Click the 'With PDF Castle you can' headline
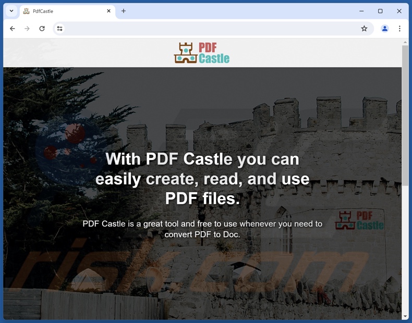The height and width of the screenshot is (323, 412). point(202,159)
